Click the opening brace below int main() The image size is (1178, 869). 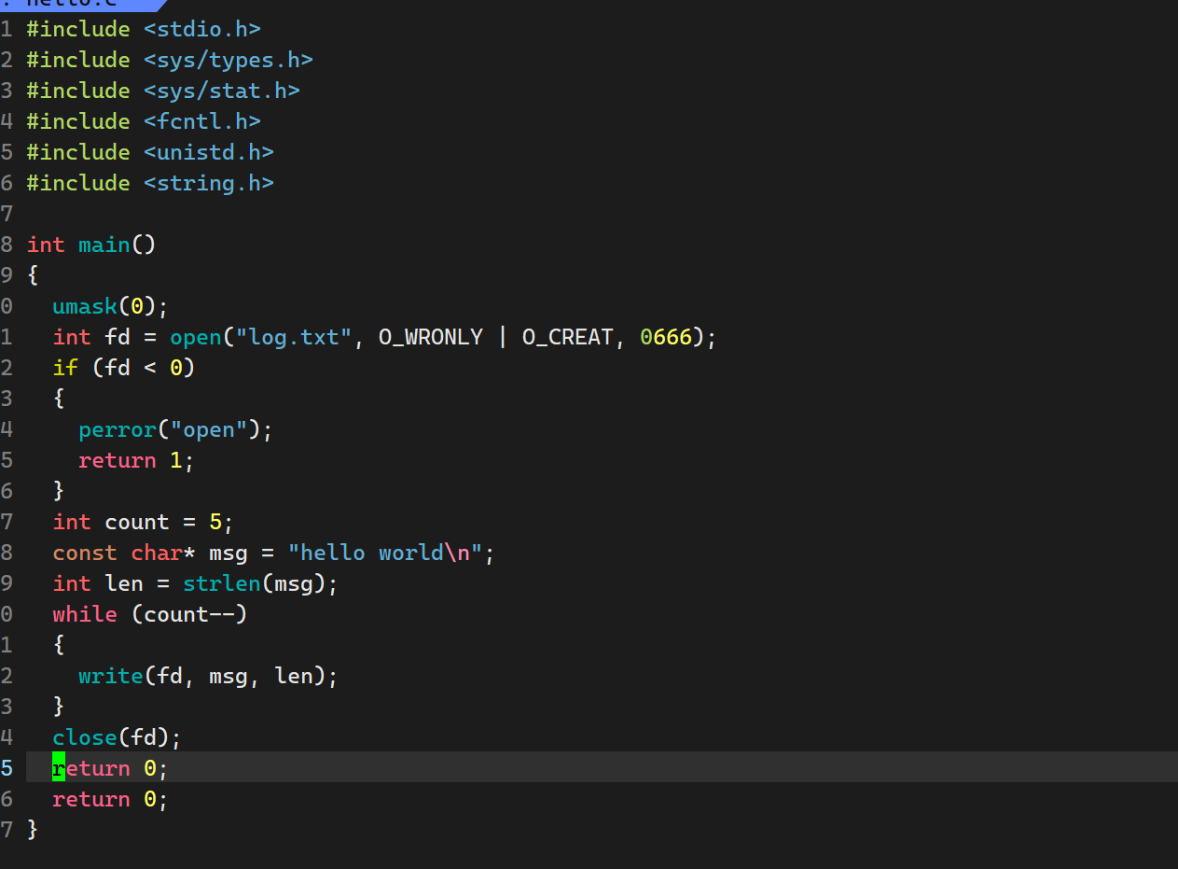(33, 275)
